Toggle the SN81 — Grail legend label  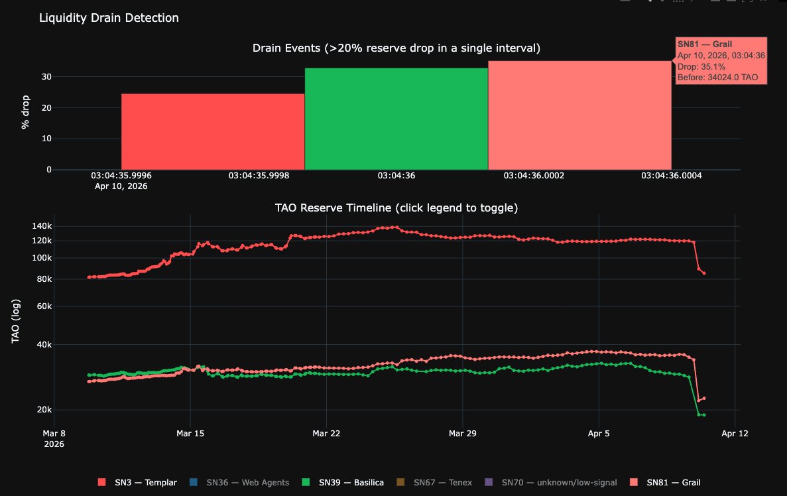(673, 482)
